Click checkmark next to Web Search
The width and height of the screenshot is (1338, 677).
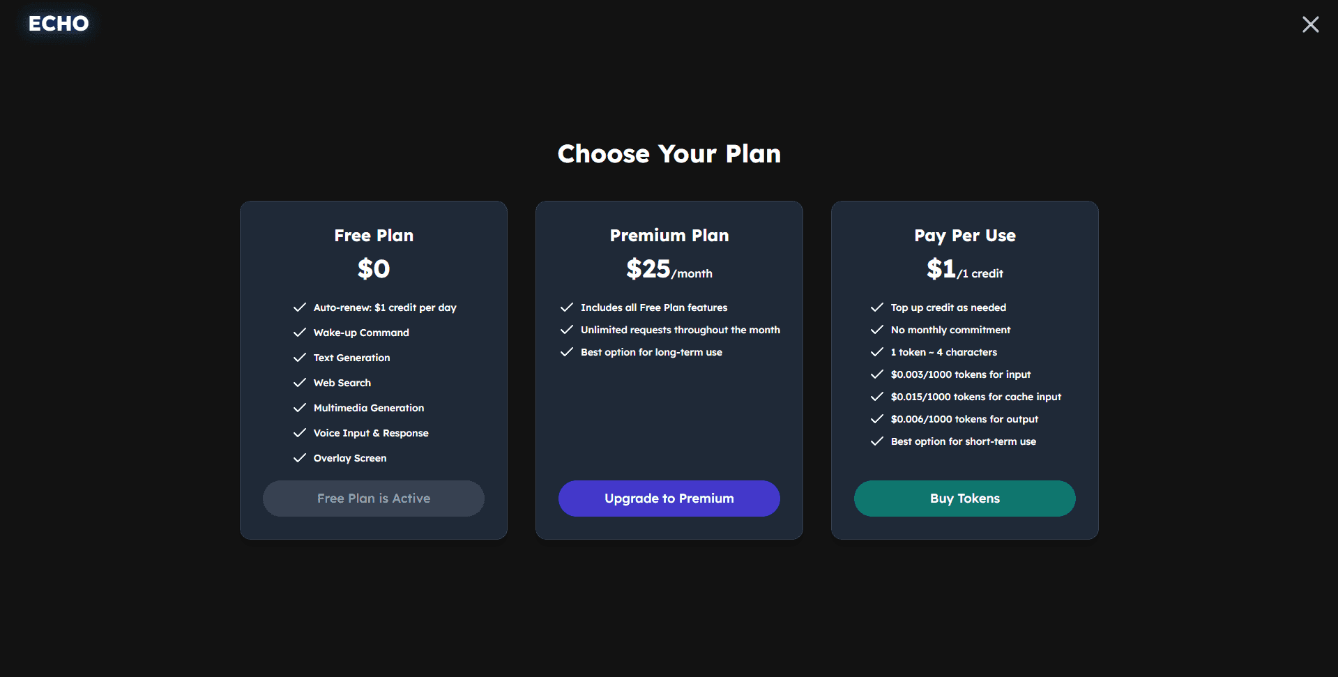300,383
